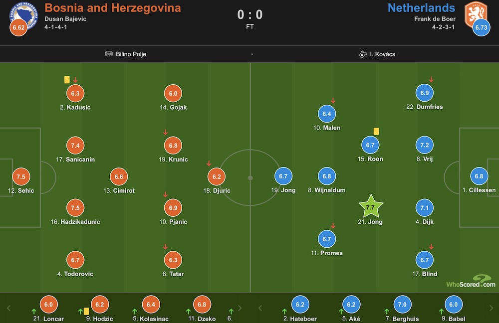Select Pjanic's 6.9 rating circle

tap(173, 207)
